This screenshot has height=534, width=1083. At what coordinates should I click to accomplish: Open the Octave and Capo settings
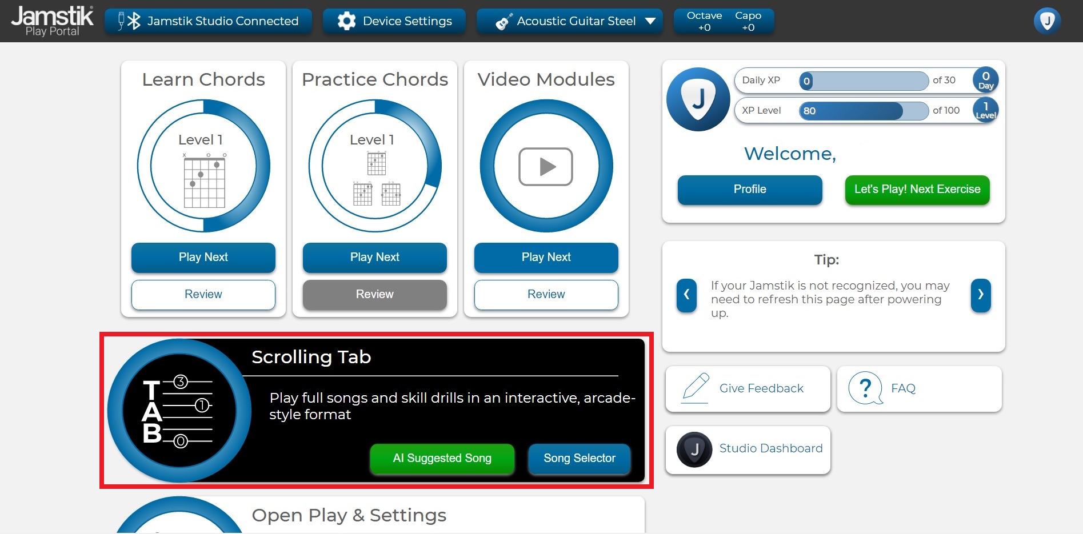coord(724,21)
